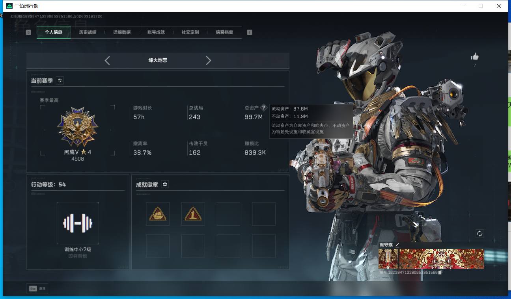Click the 撤离率 38.7% value

pos(142,152)
